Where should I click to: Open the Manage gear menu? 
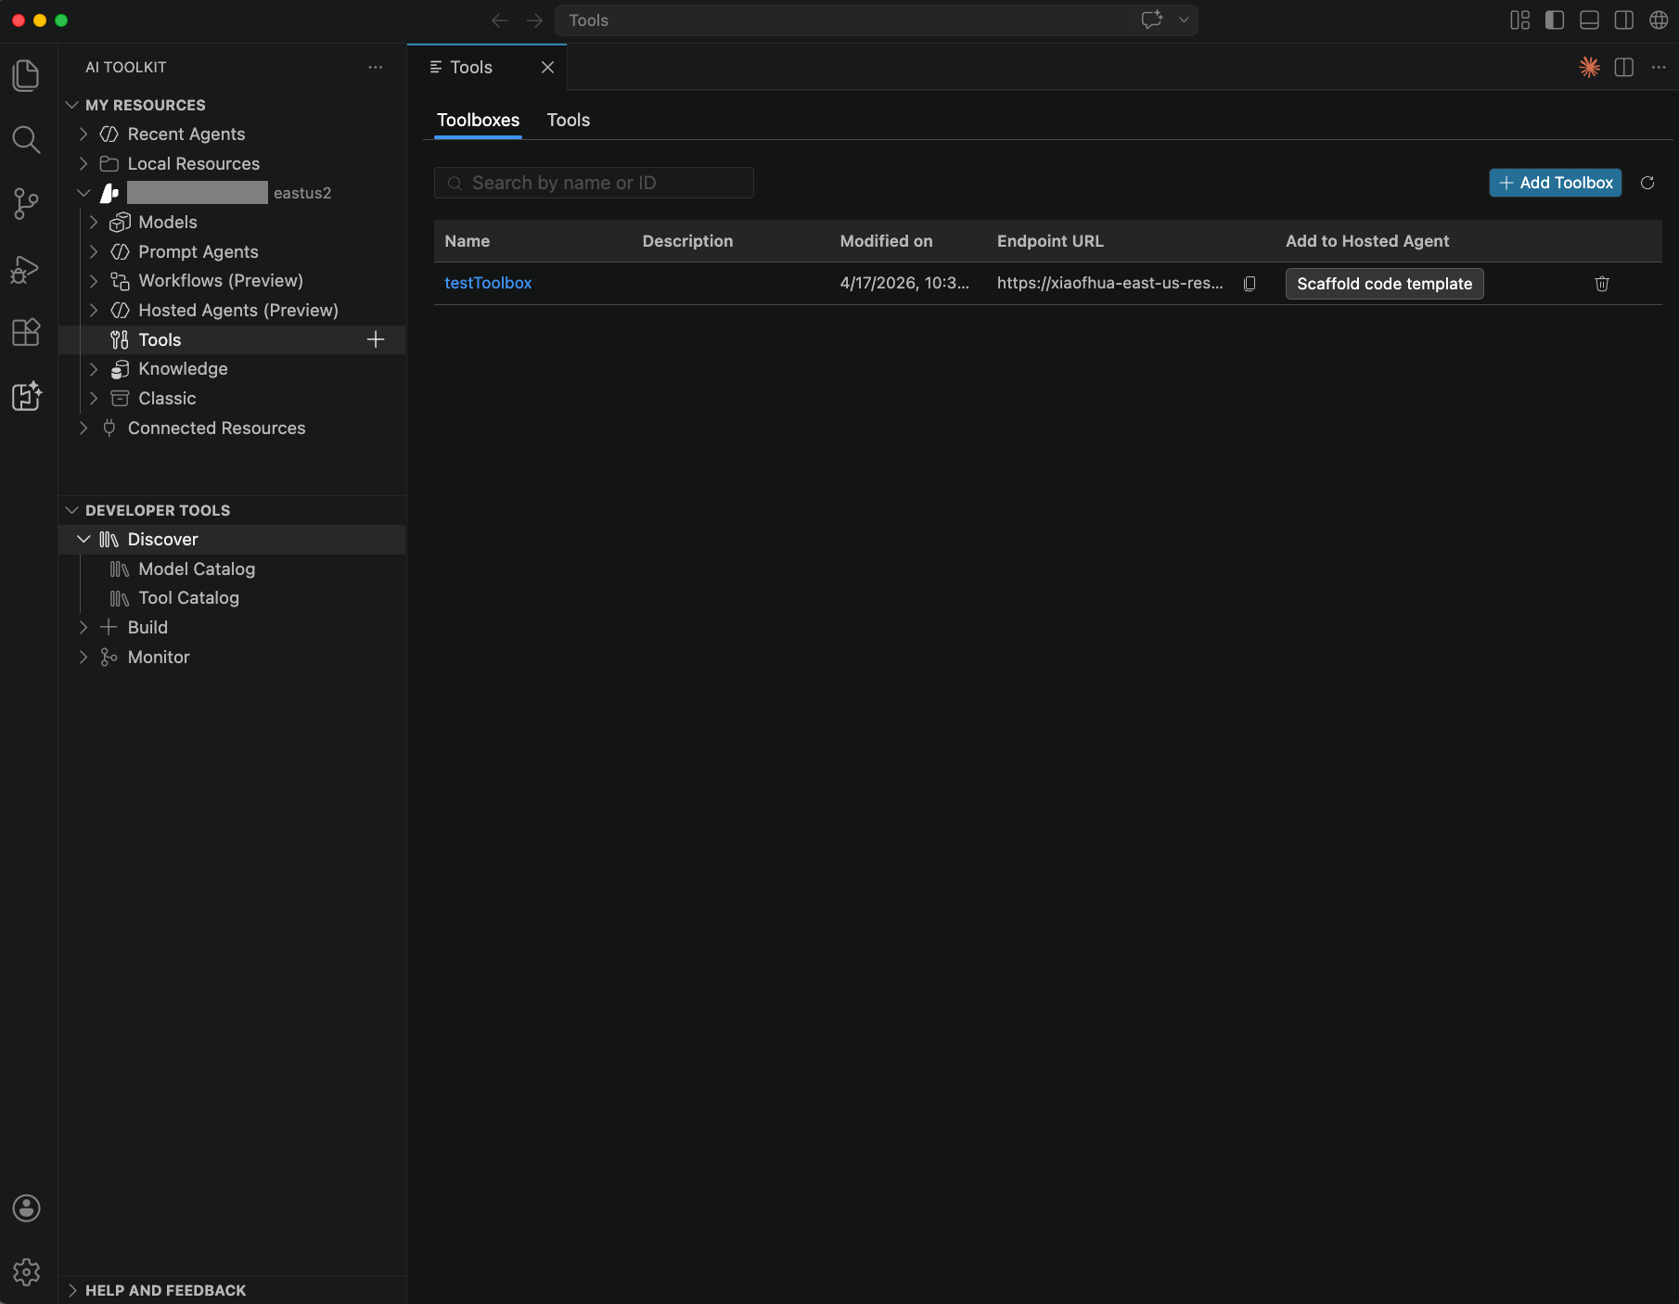pyautogui.click(x=26, y=1272)
